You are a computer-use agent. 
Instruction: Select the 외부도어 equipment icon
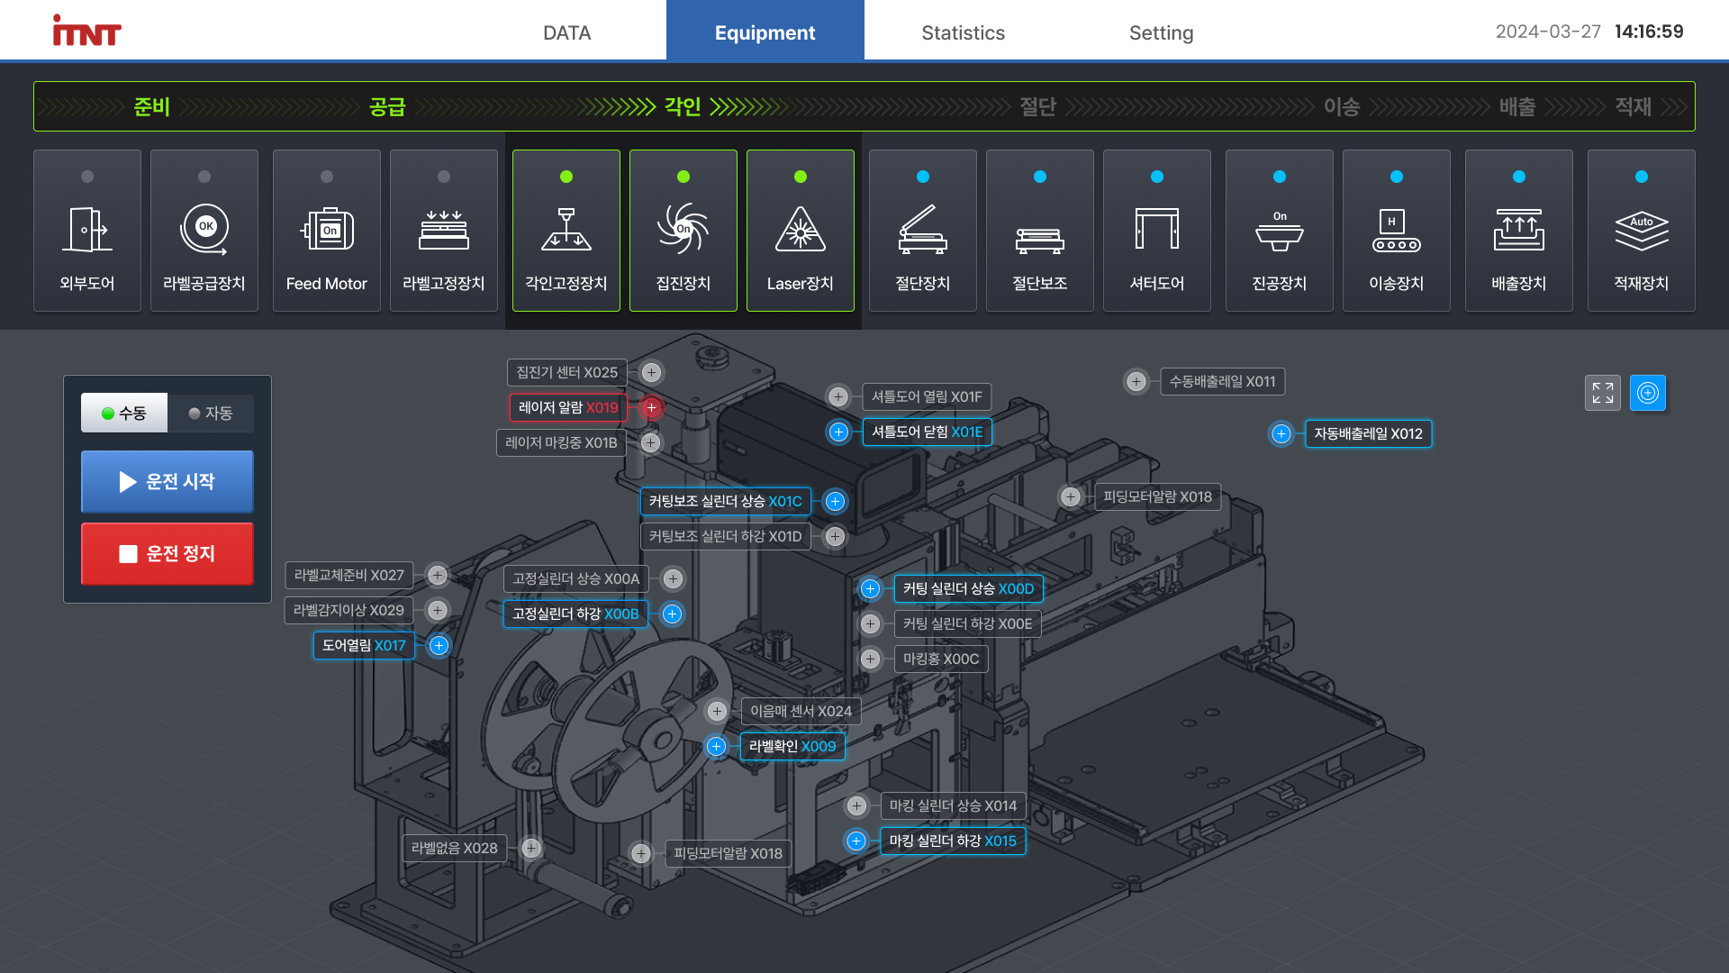tap(87, 231)
